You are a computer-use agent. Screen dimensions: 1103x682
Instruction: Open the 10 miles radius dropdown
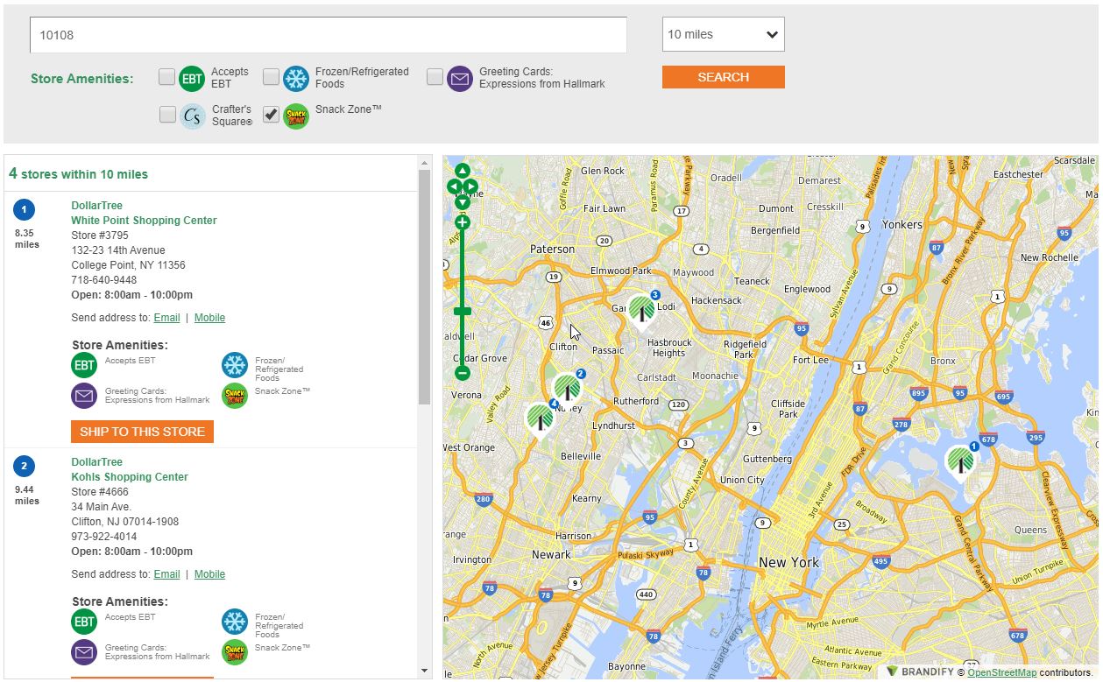coord(723,34)
